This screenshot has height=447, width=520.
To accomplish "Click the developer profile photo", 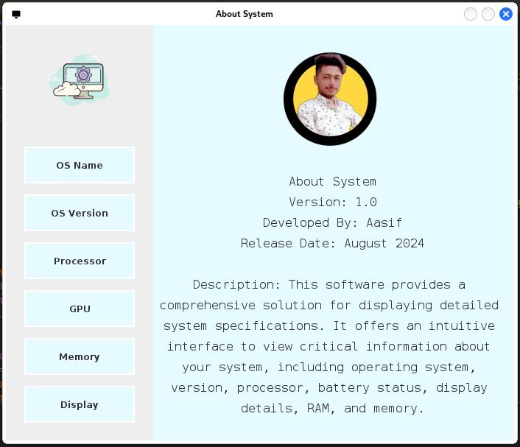I will click(330, 99).
